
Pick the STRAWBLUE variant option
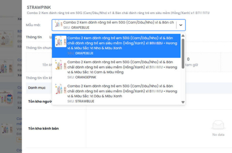[x=116, y=94]
